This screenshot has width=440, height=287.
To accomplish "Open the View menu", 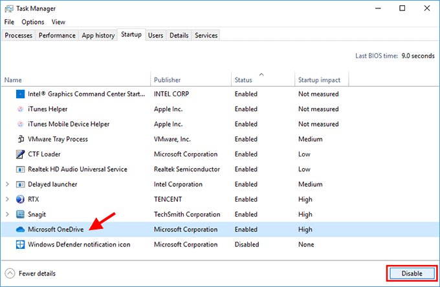I will pos(58,22).
